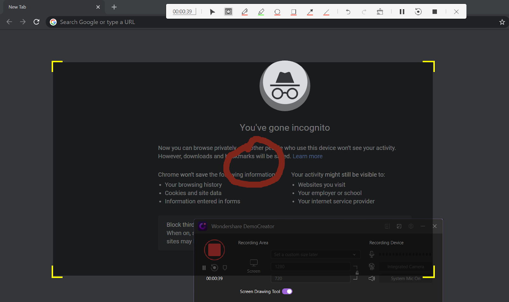This screenshot has width=509, height=302.
Task: Stop recording from the drawing toolbar
Action: pos(435,12)
